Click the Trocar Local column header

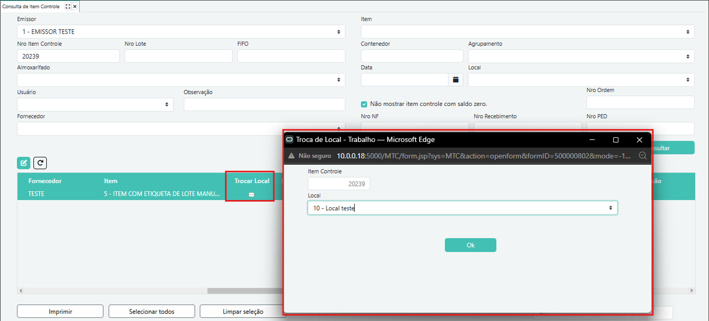252,181
